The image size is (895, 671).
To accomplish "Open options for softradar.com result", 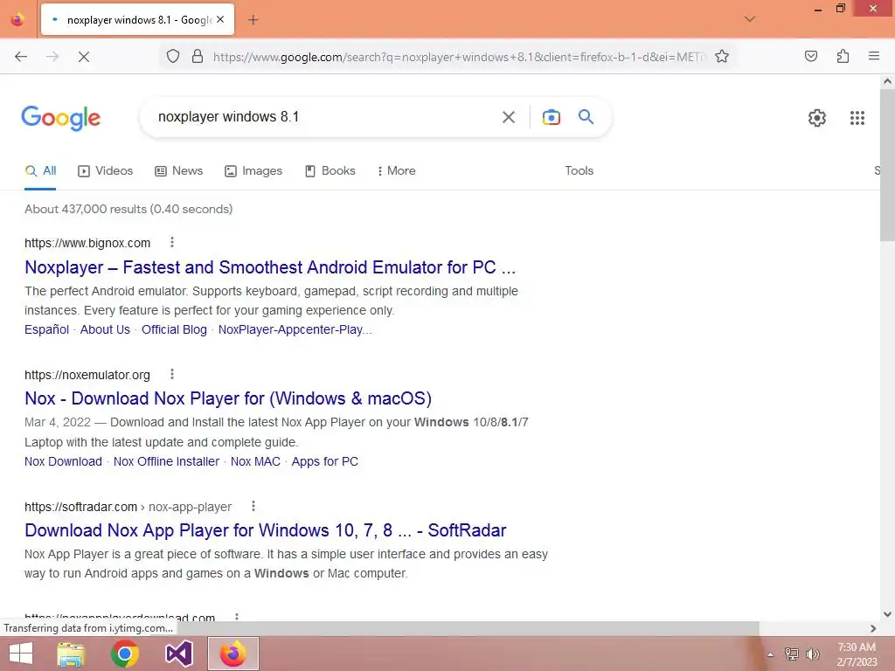I will (x=253, y=506).
